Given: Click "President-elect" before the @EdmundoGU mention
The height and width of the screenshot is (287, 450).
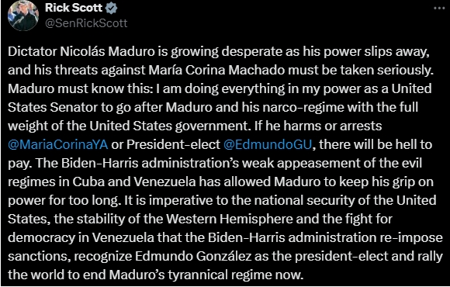Looking at the screenshot, I should [x=173, y=144].
